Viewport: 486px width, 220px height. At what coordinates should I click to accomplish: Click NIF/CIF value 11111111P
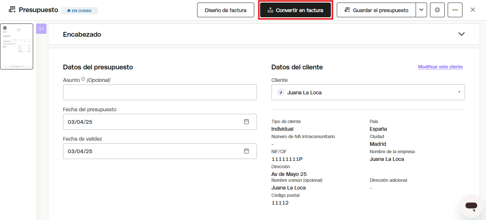pos(287,159)
